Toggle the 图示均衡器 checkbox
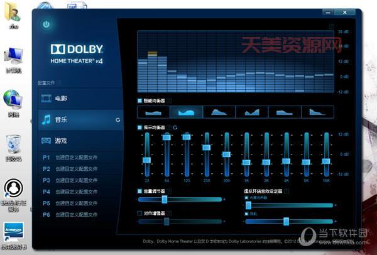377x255 pixels. [x=139, y=127]
